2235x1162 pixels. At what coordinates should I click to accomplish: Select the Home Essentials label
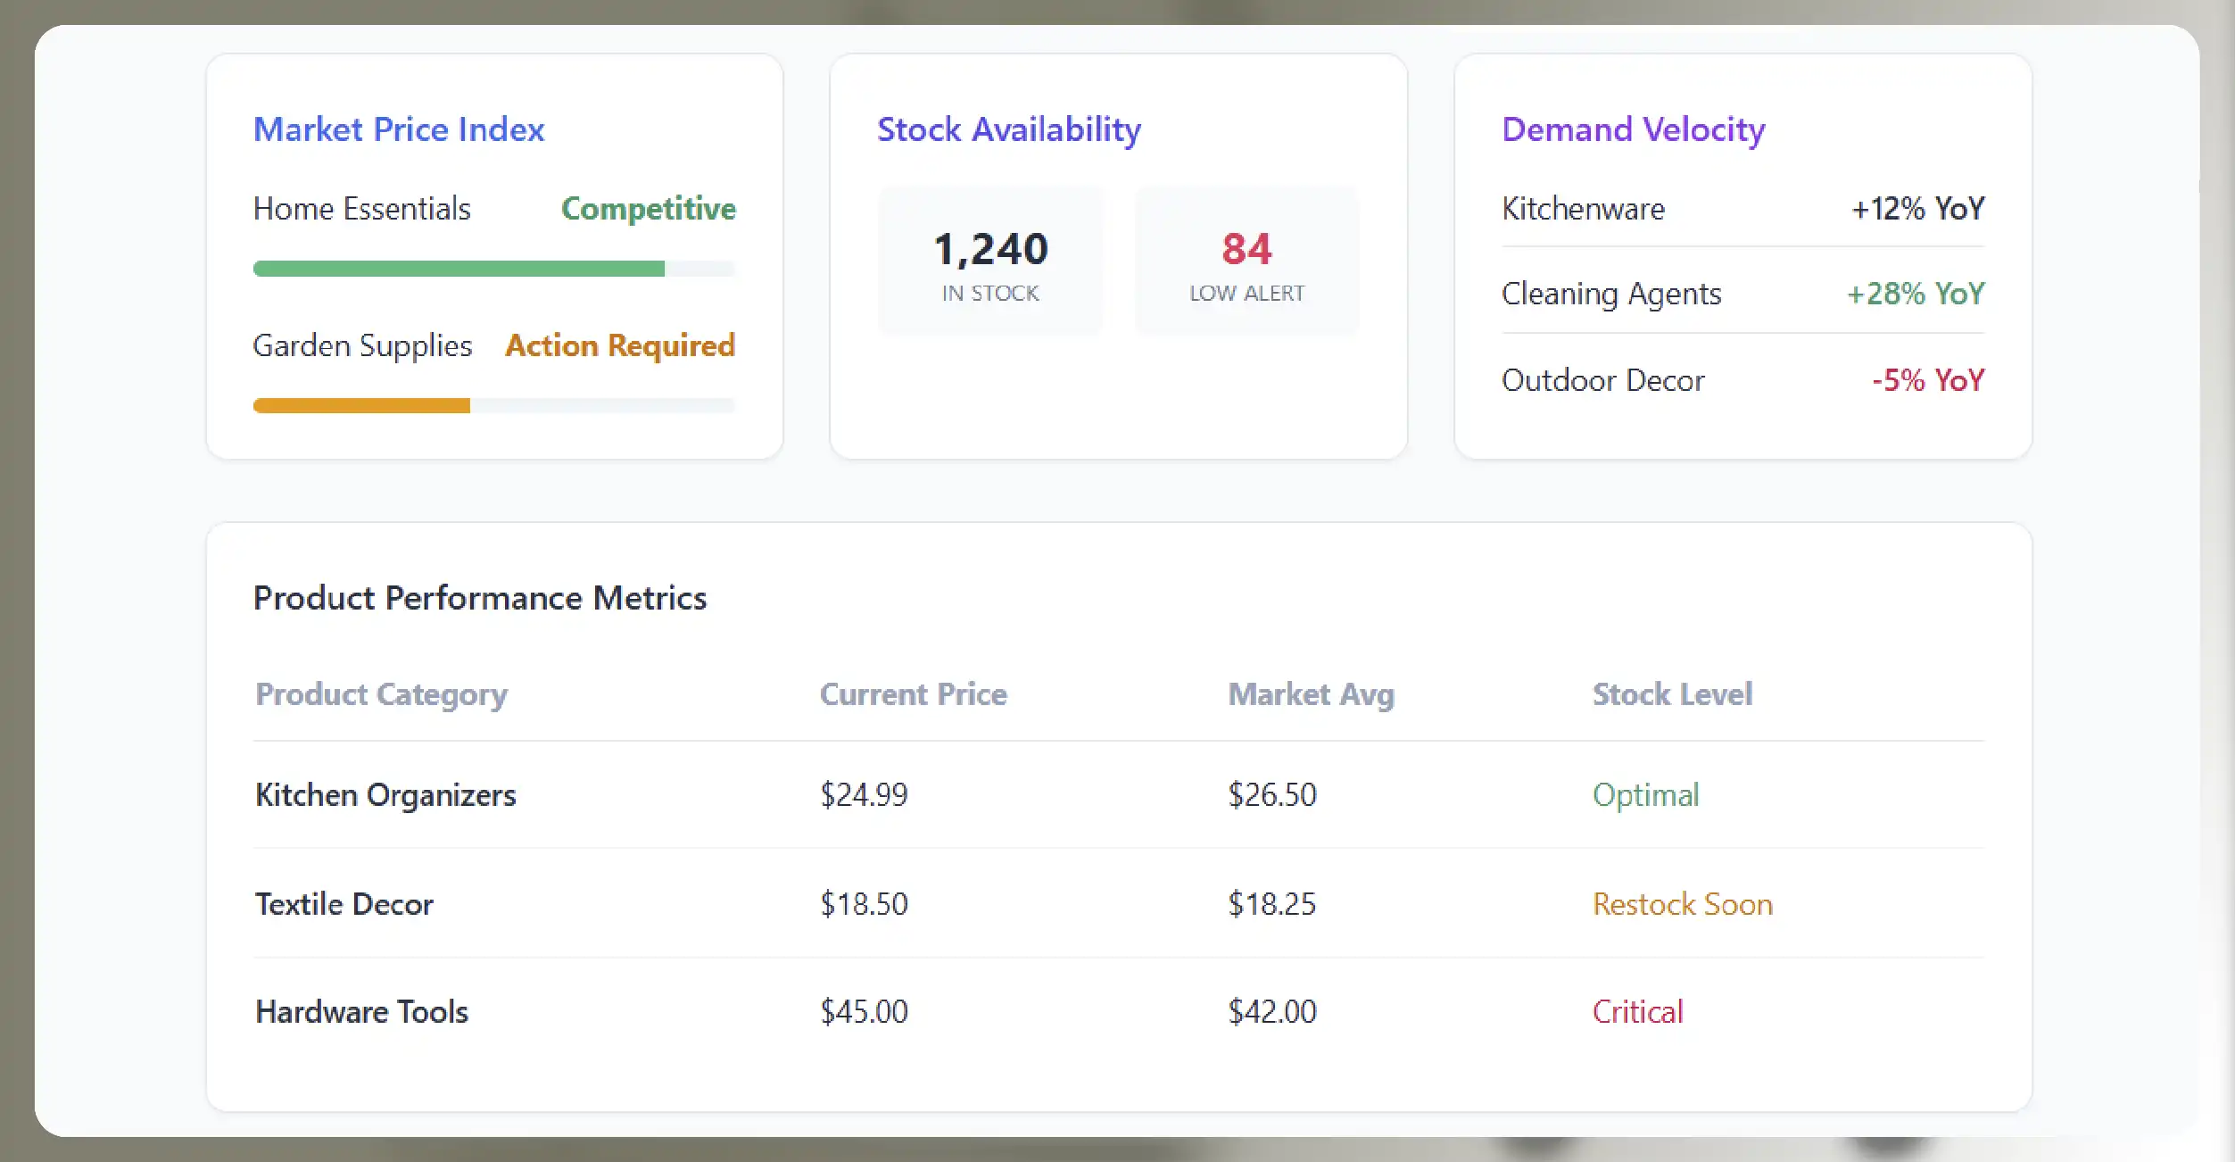tap(361, 209)
